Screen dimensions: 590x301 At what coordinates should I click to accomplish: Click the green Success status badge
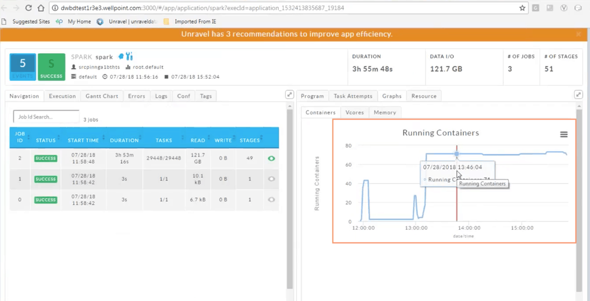tap(51, 67)
